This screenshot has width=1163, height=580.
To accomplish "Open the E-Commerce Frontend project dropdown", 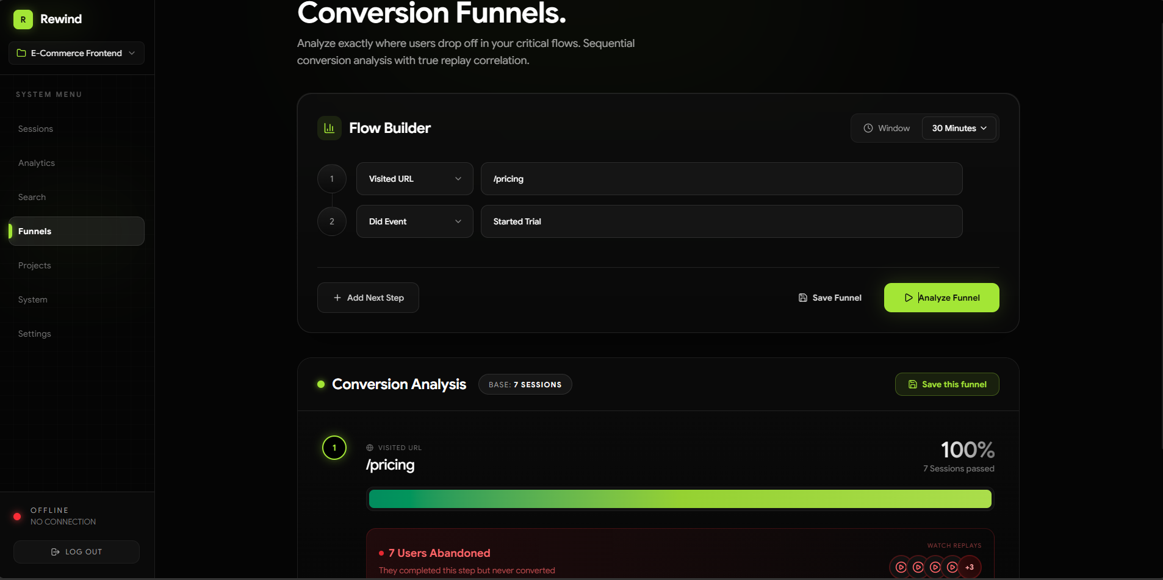I will coord(76,53).
